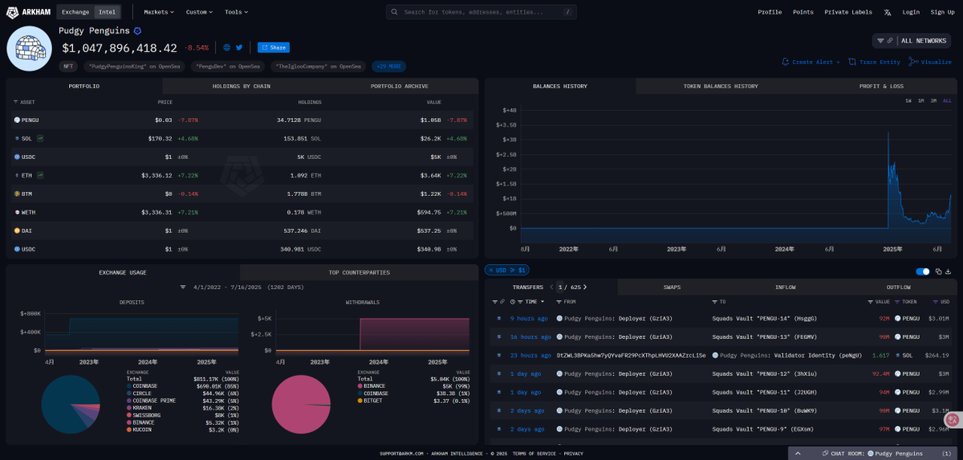Click the Arkham logo
Screen dimensions: 963x460
30,12
